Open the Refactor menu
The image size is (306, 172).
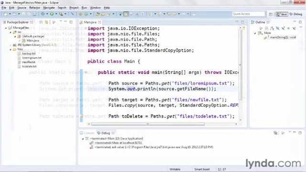(34, 8)
